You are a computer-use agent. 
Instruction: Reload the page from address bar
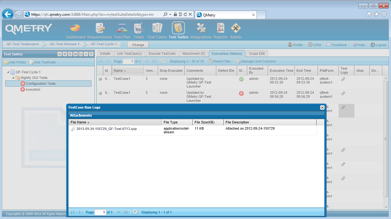pyautogui.click(x=185, y=15)
